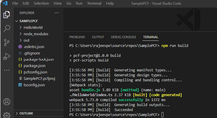
Task: Switch to the Debug Console tab
Action: tap(123, 37)
